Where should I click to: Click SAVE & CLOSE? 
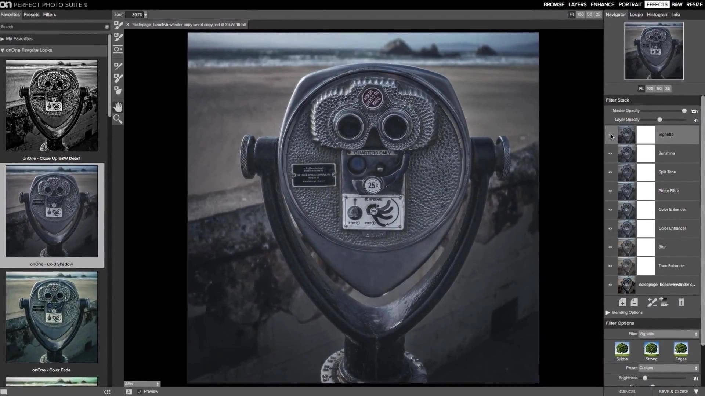[x=673, y=392]
